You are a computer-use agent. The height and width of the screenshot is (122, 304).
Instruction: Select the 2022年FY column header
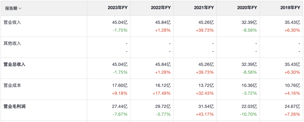click(161, 8)
